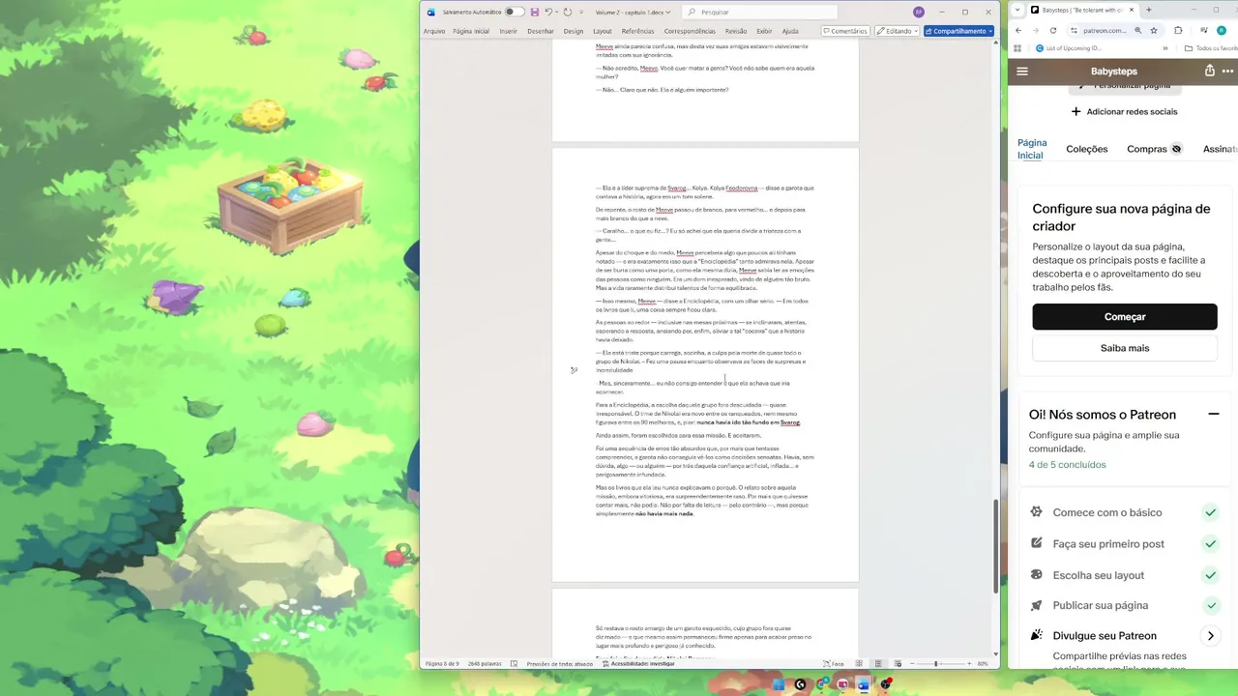This screenshot has height=696, width=1238.
Task: Select the Read Mode view icon
Action: click(858, 664)
